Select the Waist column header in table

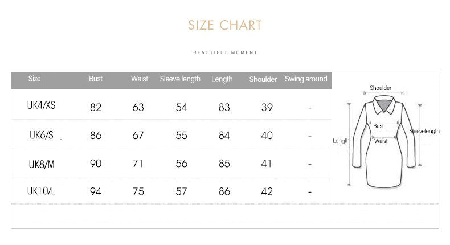(140, 79)
